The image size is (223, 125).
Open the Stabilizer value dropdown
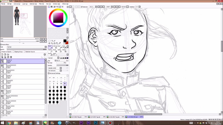pyautogui.click(x=139, y=7)
